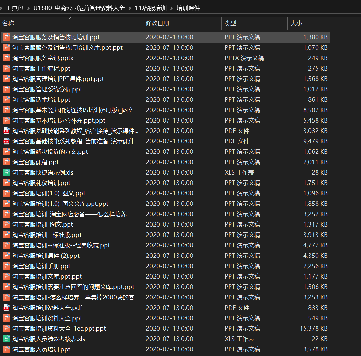Image resolution: width=361 pixels, height=356 pixels.
Task: Click the 4,777 KB size value
Action: tap(316, 245)
